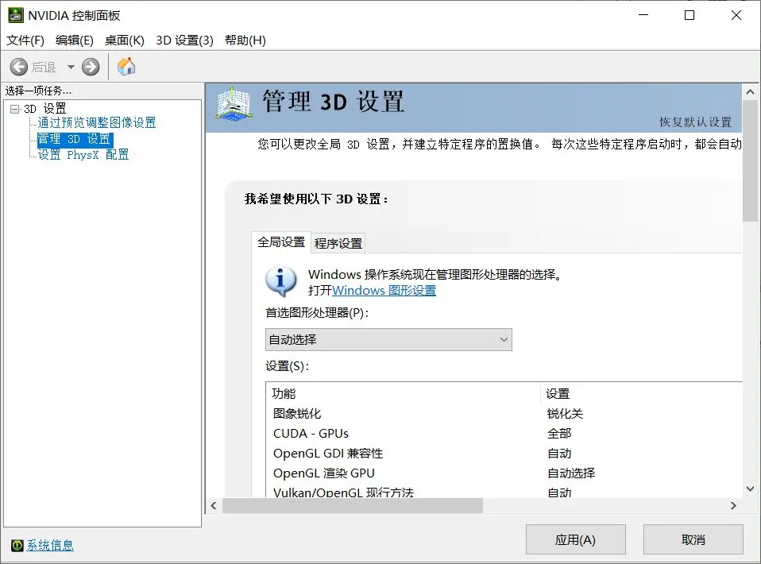
Task: Open the 系统信息 link
Action: click(x=50, y=546)
